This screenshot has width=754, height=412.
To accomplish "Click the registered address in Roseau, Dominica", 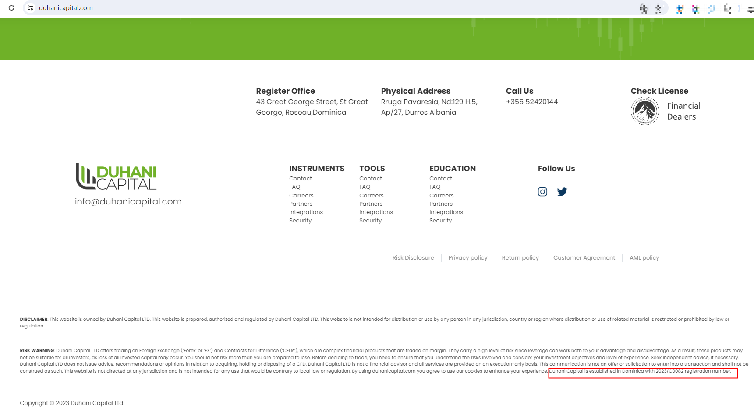I will click(312, 107).
